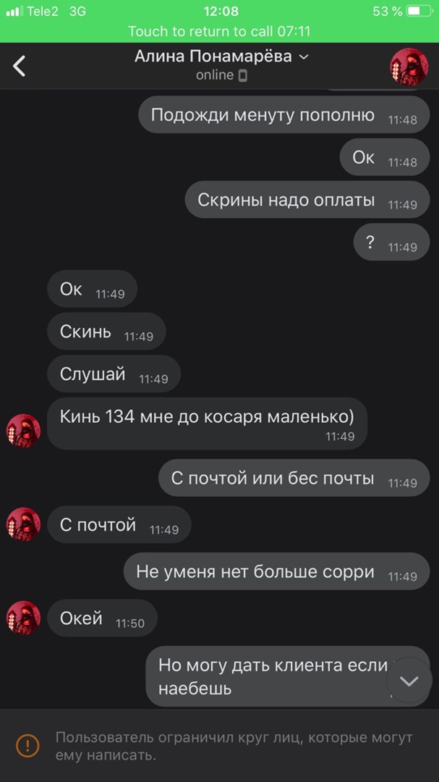
Task: Select the Скрины надо оплаты message
Action: coord(307,200)
